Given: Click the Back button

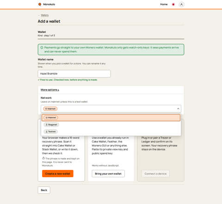Looking at the screenshot, I should tap(44, 190).
